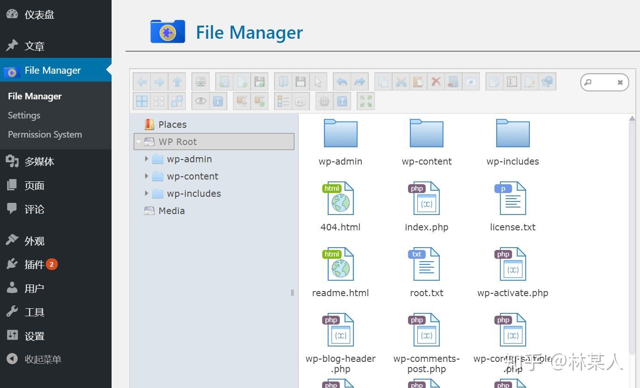Select the wp-activate.php file

click(x=513, y=272)
